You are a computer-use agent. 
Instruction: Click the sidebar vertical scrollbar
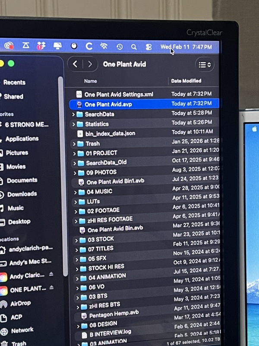pos(61,173)
